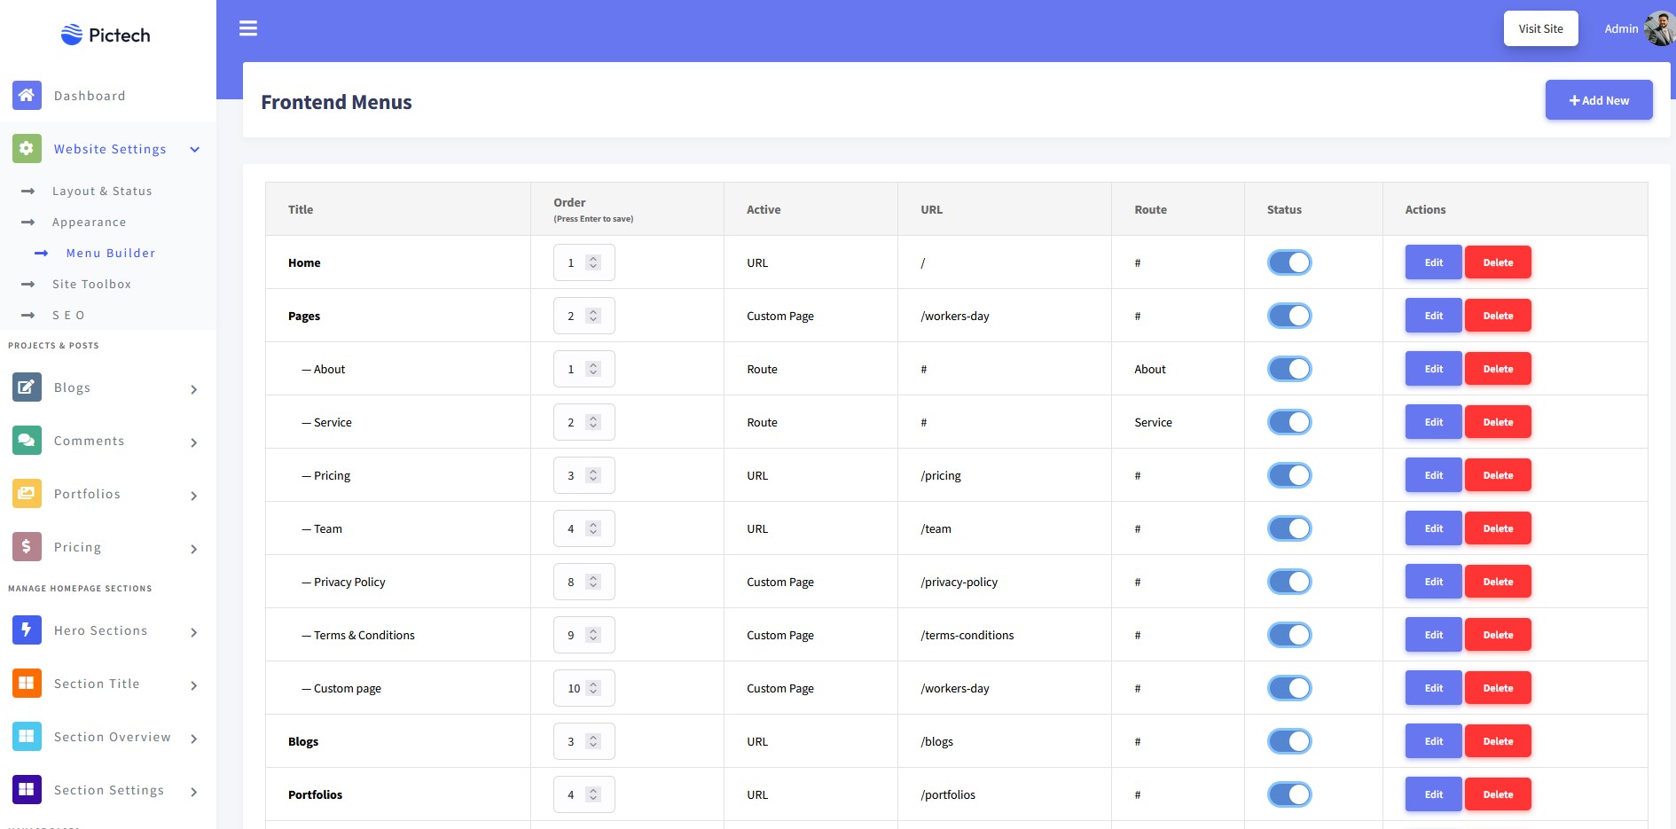This screenshot has width=1676, height=829.
Task: Toggle status for the Blogs menu row
Action: coord(1289,741)
